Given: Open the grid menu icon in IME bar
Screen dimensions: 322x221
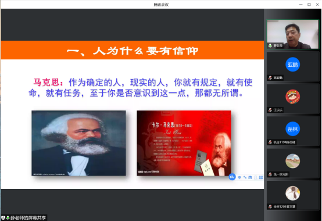Looking at the screenshot, I should click(261, 177).
